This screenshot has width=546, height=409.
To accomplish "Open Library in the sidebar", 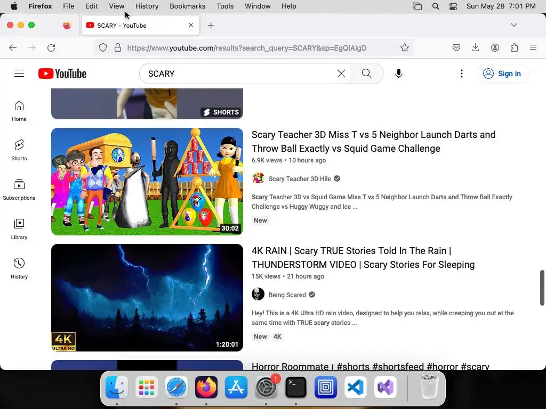I will [19, 229].
